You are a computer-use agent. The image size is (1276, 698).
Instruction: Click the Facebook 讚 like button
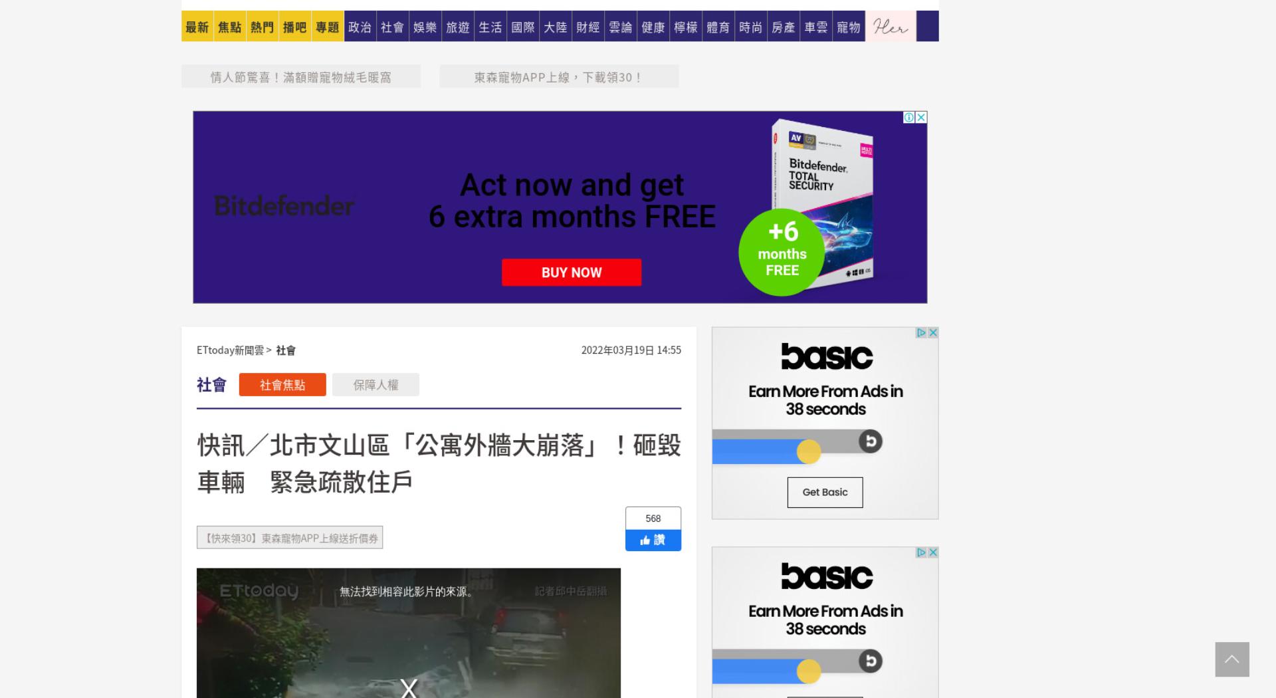(653, 540)
